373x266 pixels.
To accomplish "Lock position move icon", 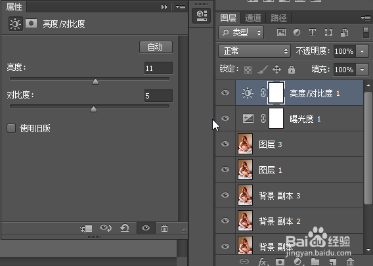I will [276, 70].
